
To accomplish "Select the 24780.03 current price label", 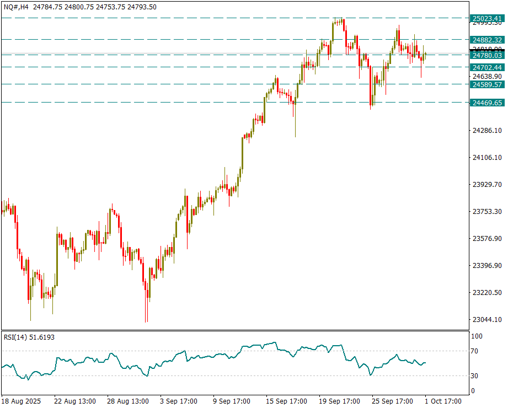I will pos(487,55).
